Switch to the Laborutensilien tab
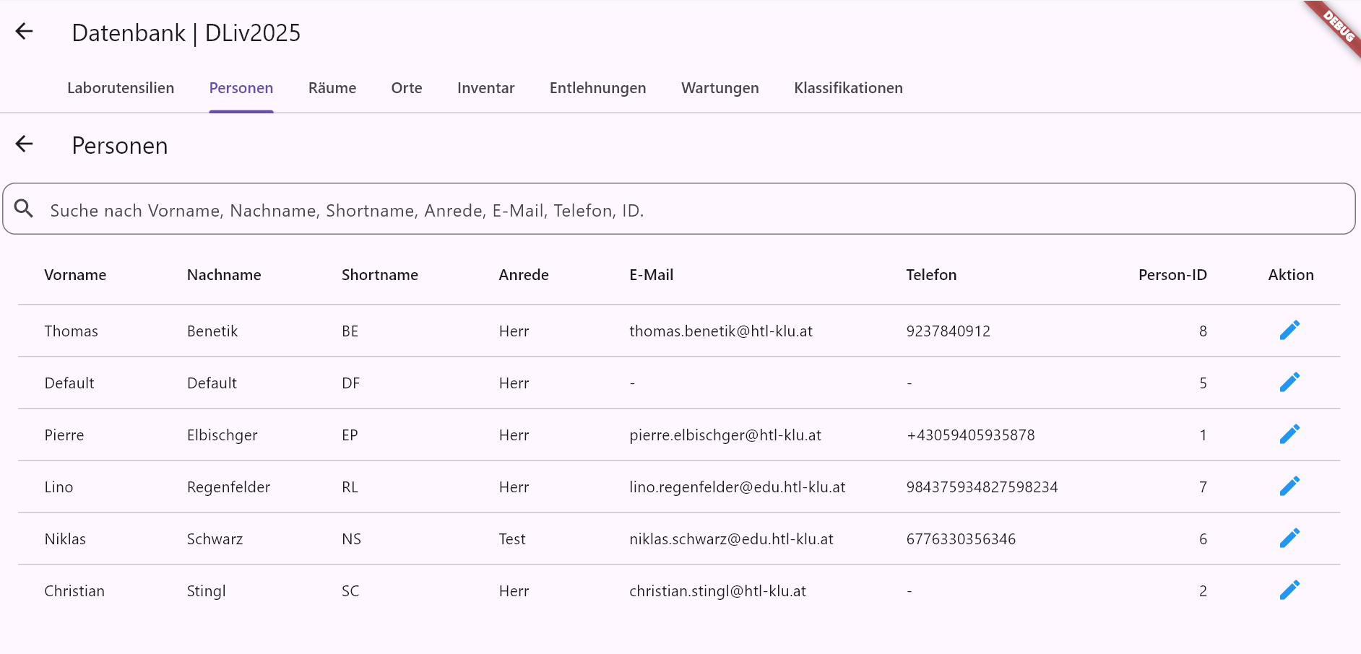 121,88
